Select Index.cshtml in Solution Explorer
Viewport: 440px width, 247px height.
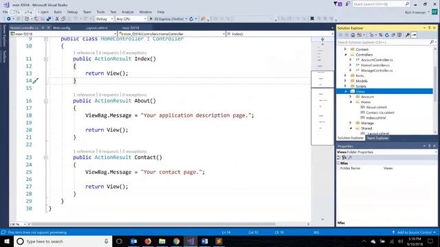pyautogui.click(x=376, y=118)
